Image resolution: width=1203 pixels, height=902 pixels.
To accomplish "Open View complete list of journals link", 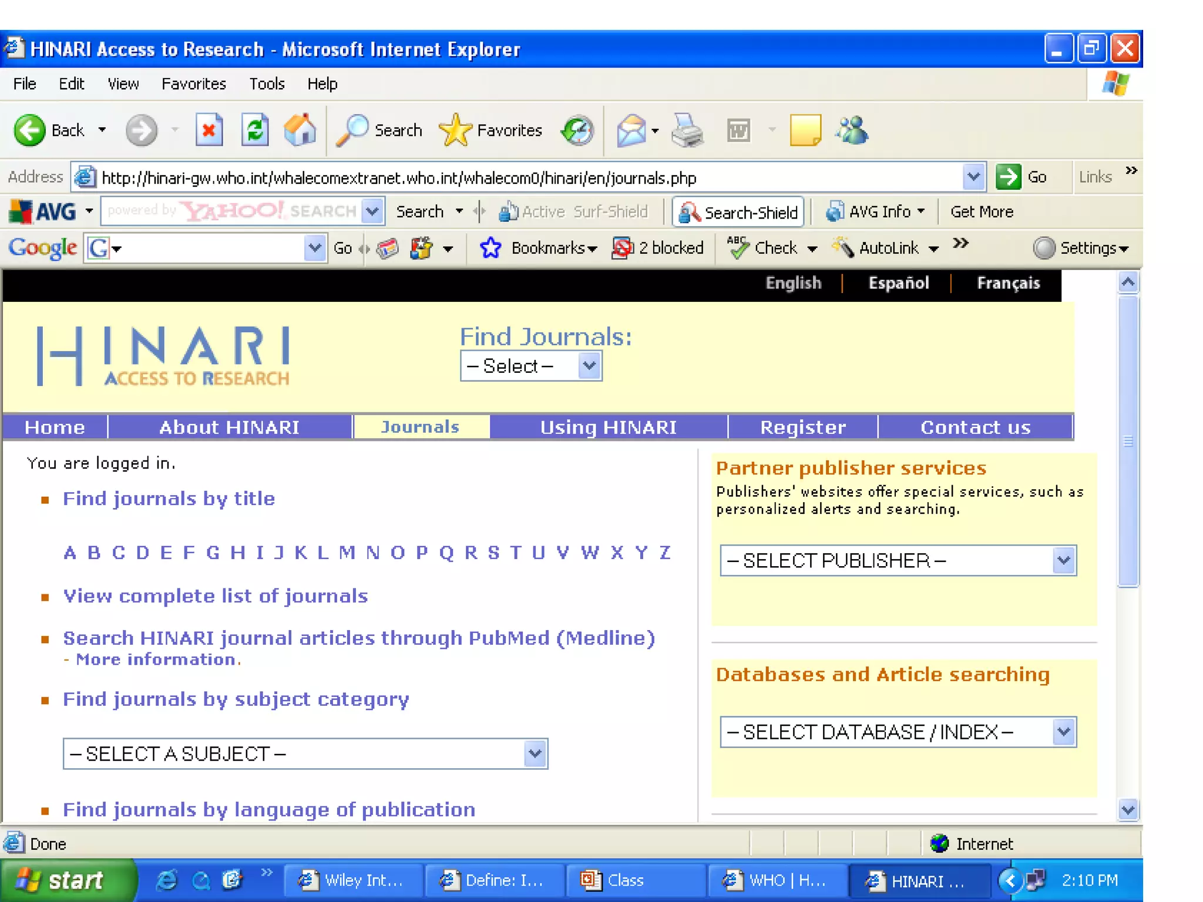I will coord(216,596).
